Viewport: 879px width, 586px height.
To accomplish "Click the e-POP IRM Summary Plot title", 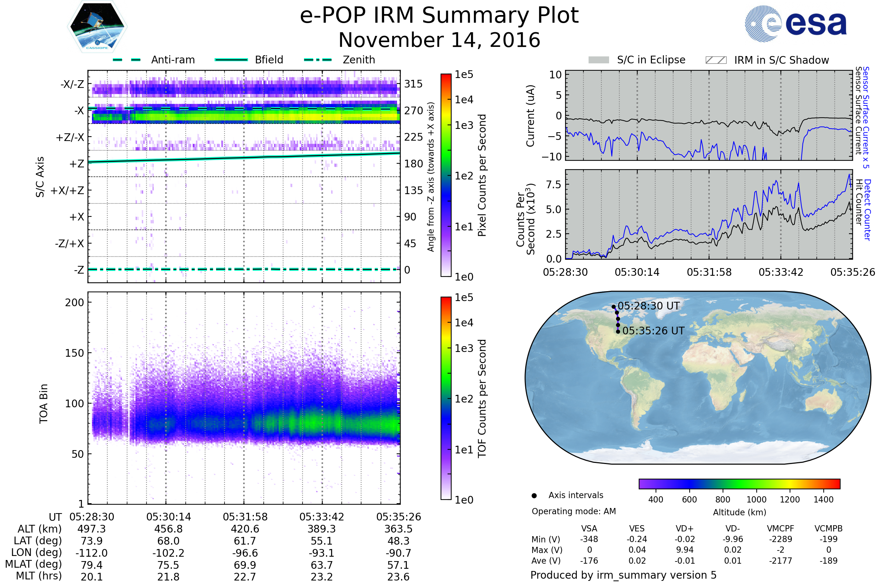I will pyautogui.click(x=439, y=16).
